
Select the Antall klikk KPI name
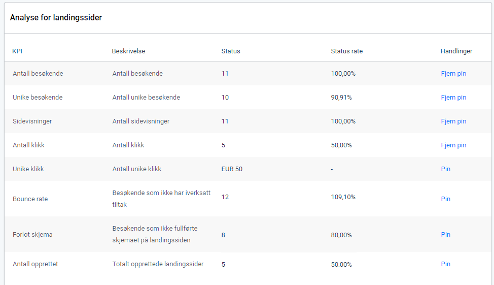pyautogui.click(x=28, y=145)
